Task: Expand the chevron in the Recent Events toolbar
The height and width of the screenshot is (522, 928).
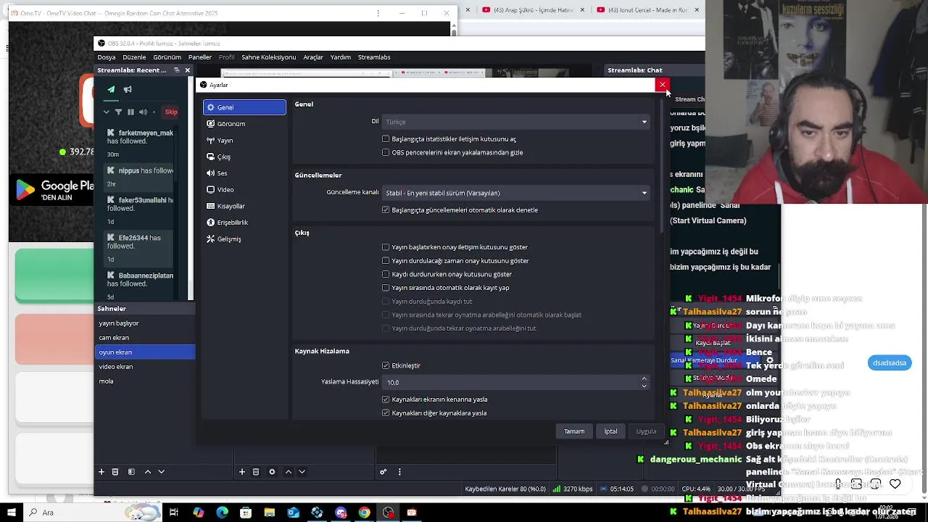Action: tap(107, 112)
